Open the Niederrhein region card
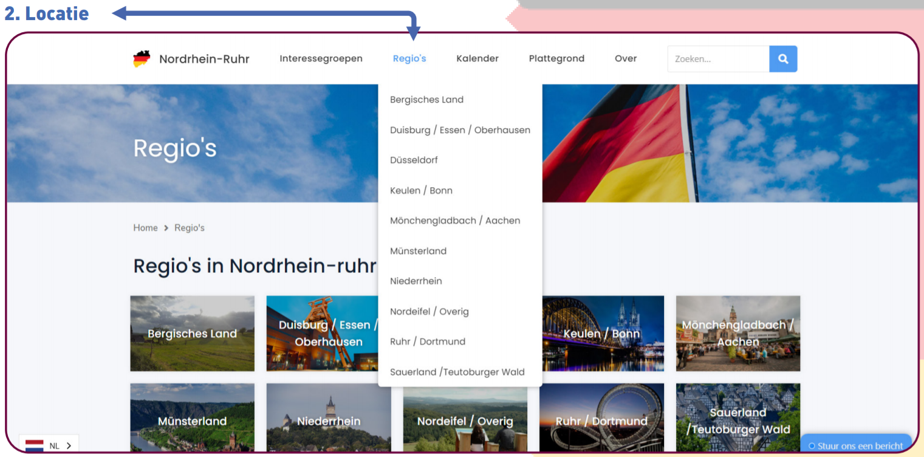 [x=329, y=417]
